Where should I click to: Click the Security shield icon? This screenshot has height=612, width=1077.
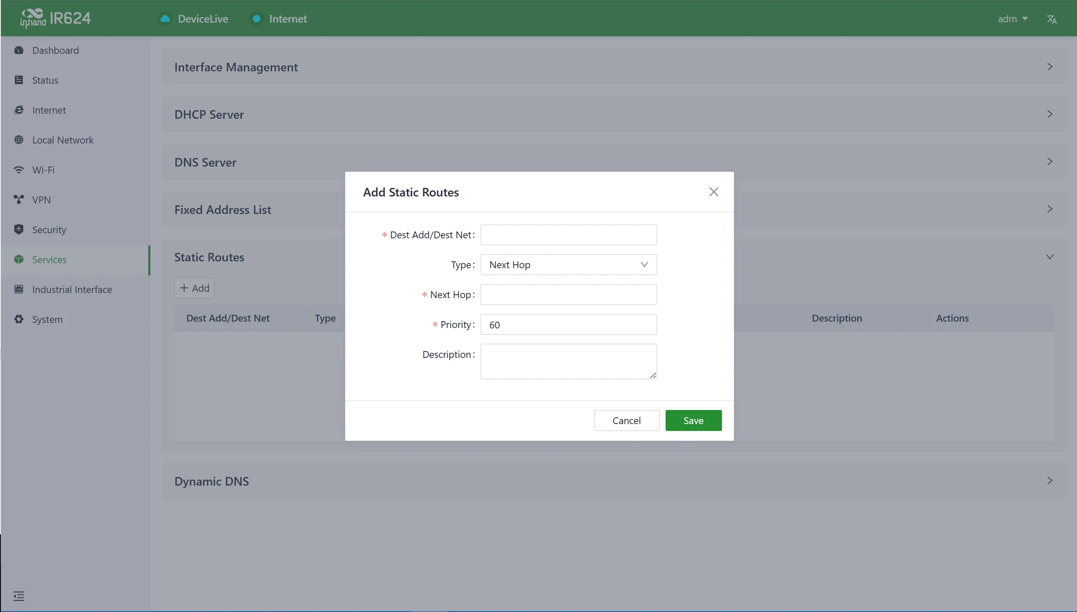pyautogui.click(x=19, y=230)
